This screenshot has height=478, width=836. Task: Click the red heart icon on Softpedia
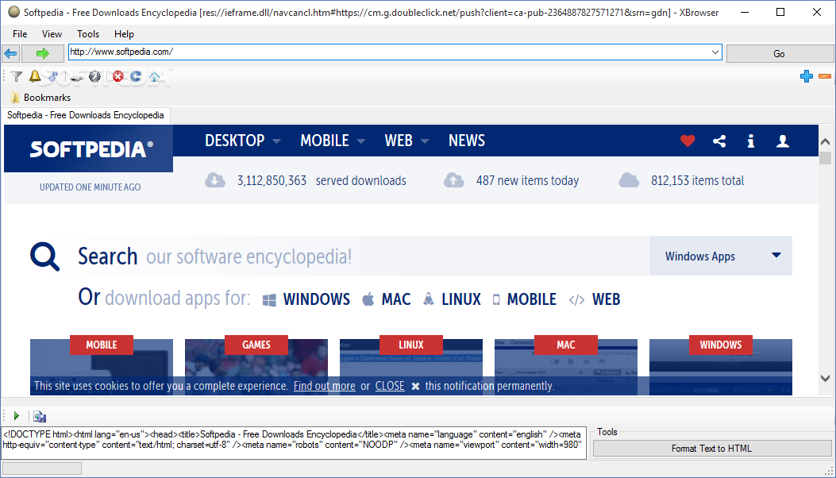[x=688, y=141]
